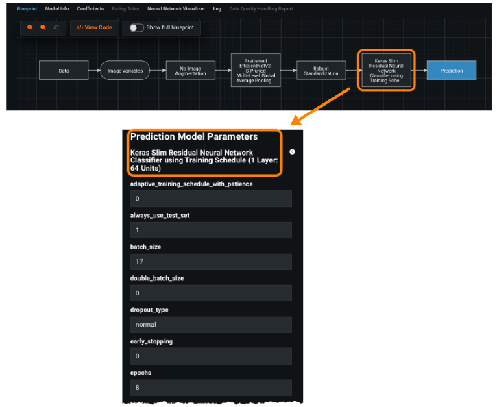Toggle the Show full blueprint switch

point(136,27)
